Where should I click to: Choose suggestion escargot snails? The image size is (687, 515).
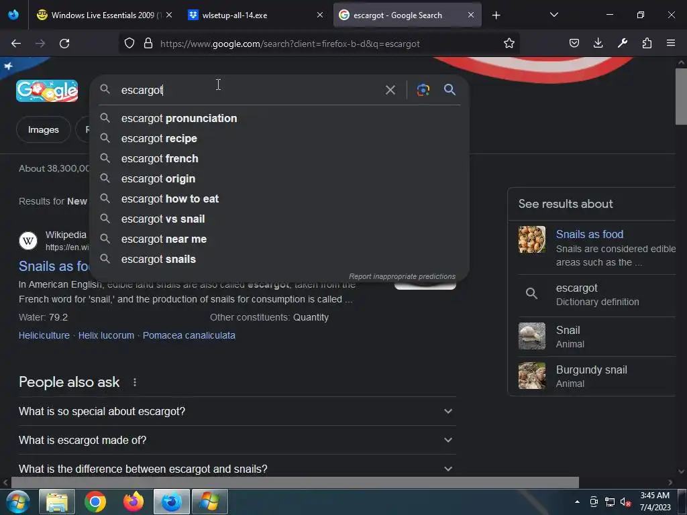(x=279, y=260)
